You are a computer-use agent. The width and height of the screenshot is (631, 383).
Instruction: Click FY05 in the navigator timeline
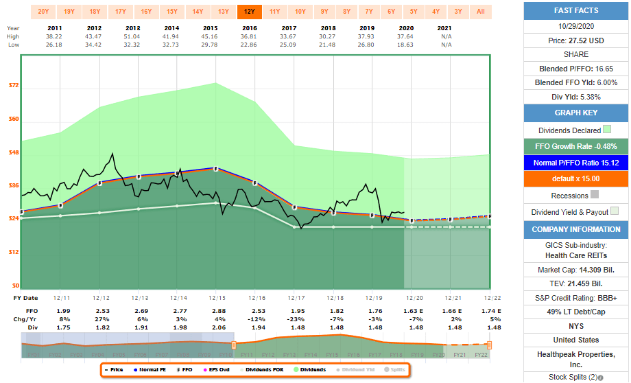coord(119,355)
